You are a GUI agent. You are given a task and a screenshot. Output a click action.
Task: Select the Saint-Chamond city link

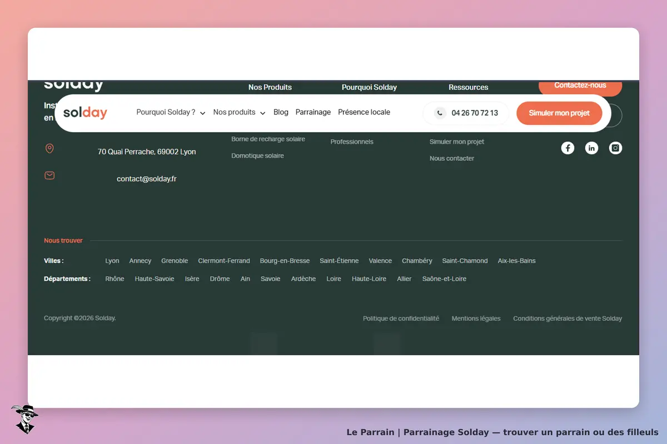[465, 261]
